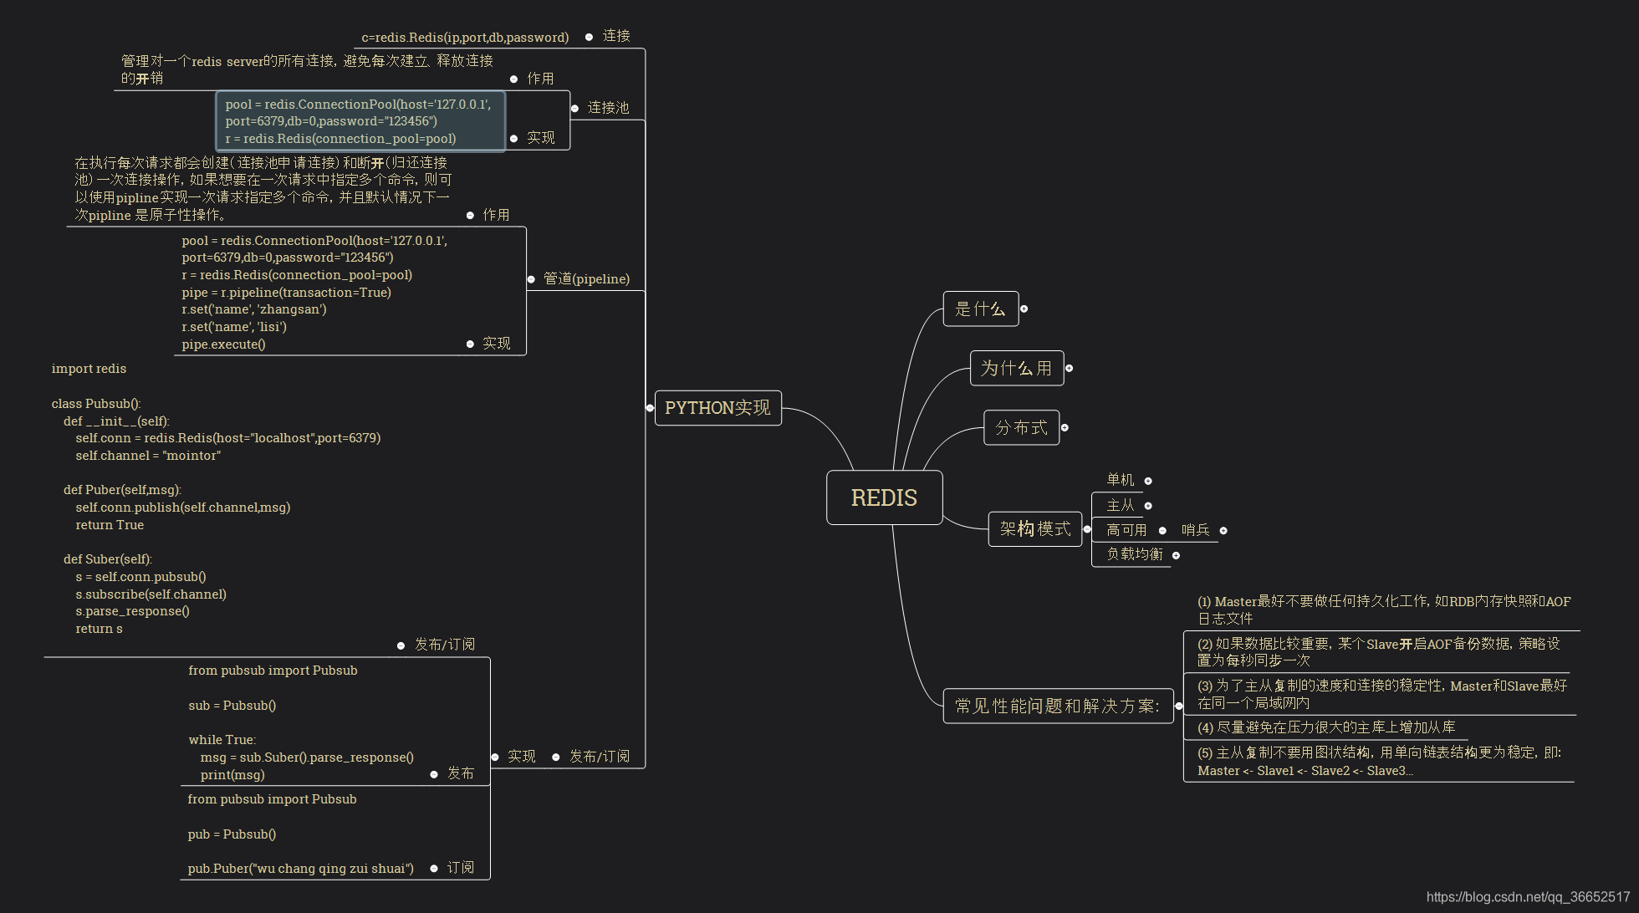Collapse dot beside 实现 under 连接池
The width and height of the screenshot is (1639, 913).
coord(513,138)
